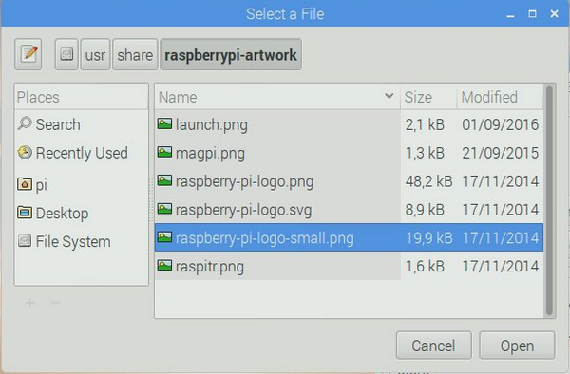Click the pi home folder icon
The width and height of the screenshot is (570, 374).
click(x=25, y=184)
